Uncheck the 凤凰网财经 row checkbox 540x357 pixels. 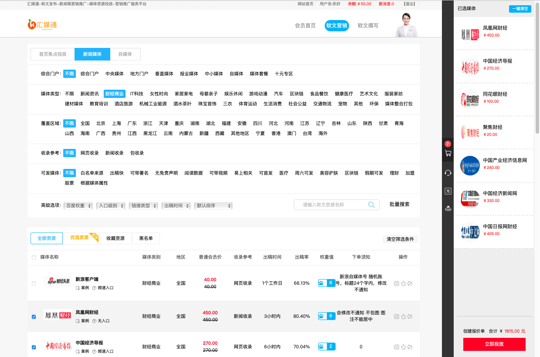(x=34, y=317)
